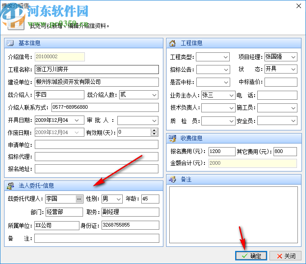Click the 部门 field with 经营部
The width and height of the screenshot is (306, 264).
(x=64, y=212)
